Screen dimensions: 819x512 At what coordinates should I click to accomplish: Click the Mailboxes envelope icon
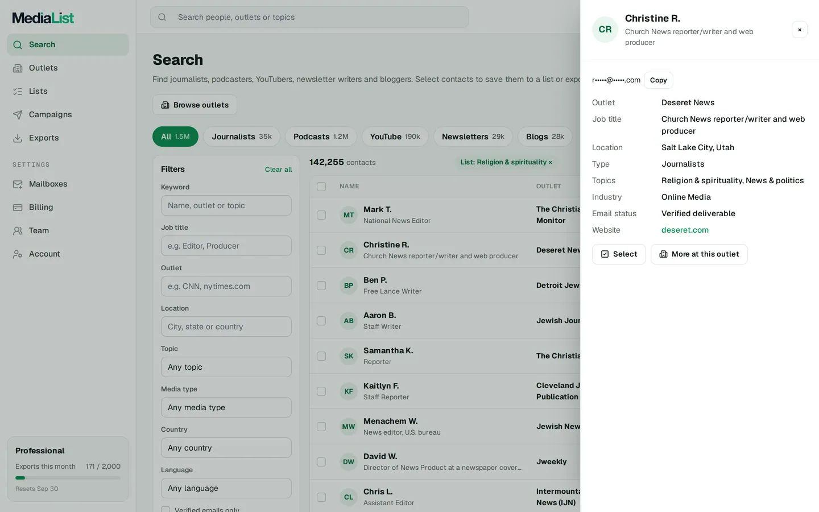18,184
